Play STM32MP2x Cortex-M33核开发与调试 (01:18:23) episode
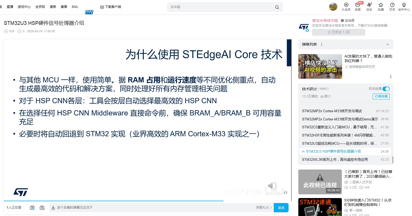This screenshot has height=216, width=412. coord(345,111)
